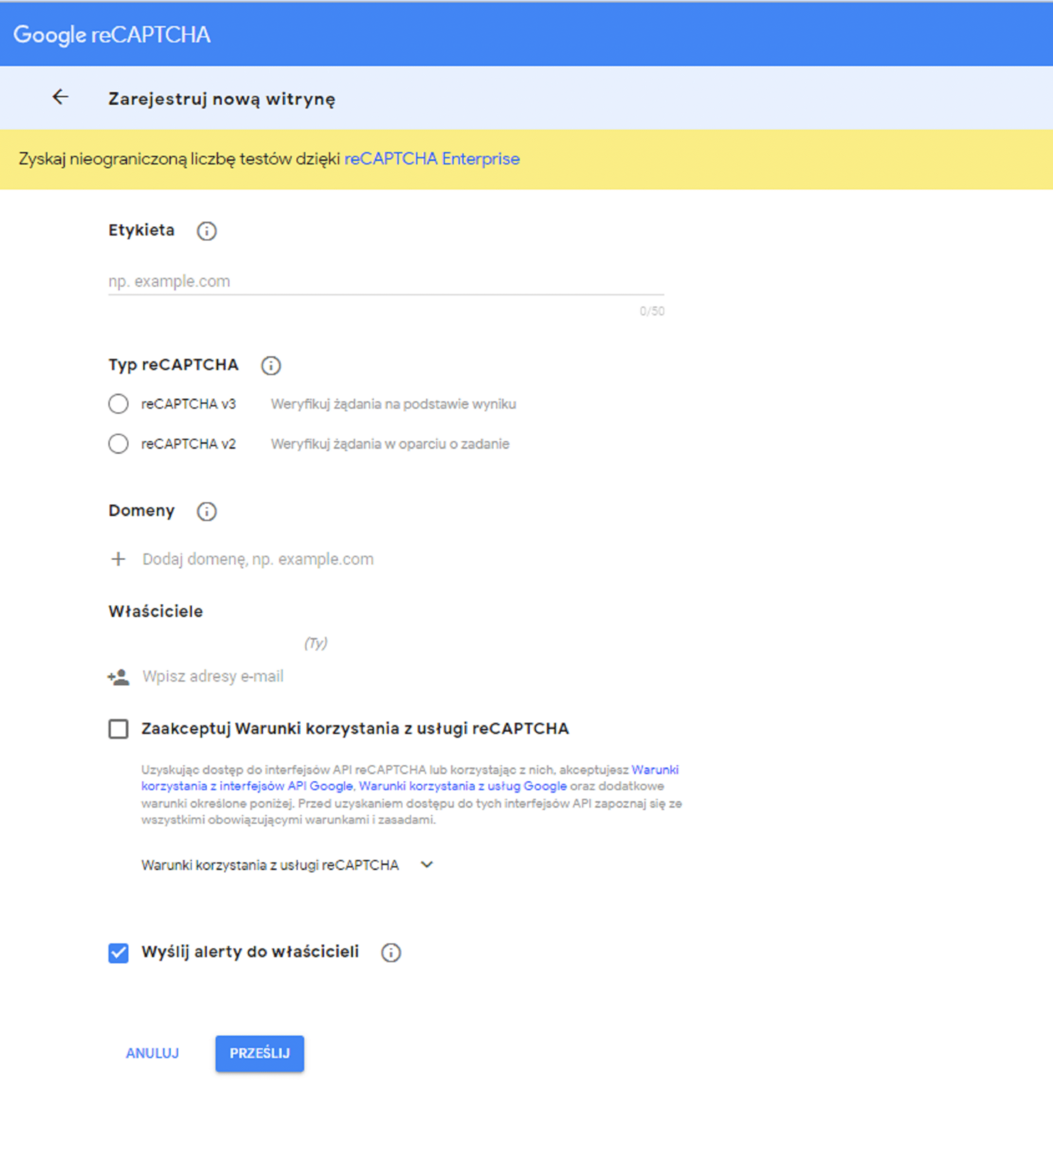Select reCAPTCHA v3 radio button
Viewport: 1053px width, 1154px height.
tap(118, 404)
